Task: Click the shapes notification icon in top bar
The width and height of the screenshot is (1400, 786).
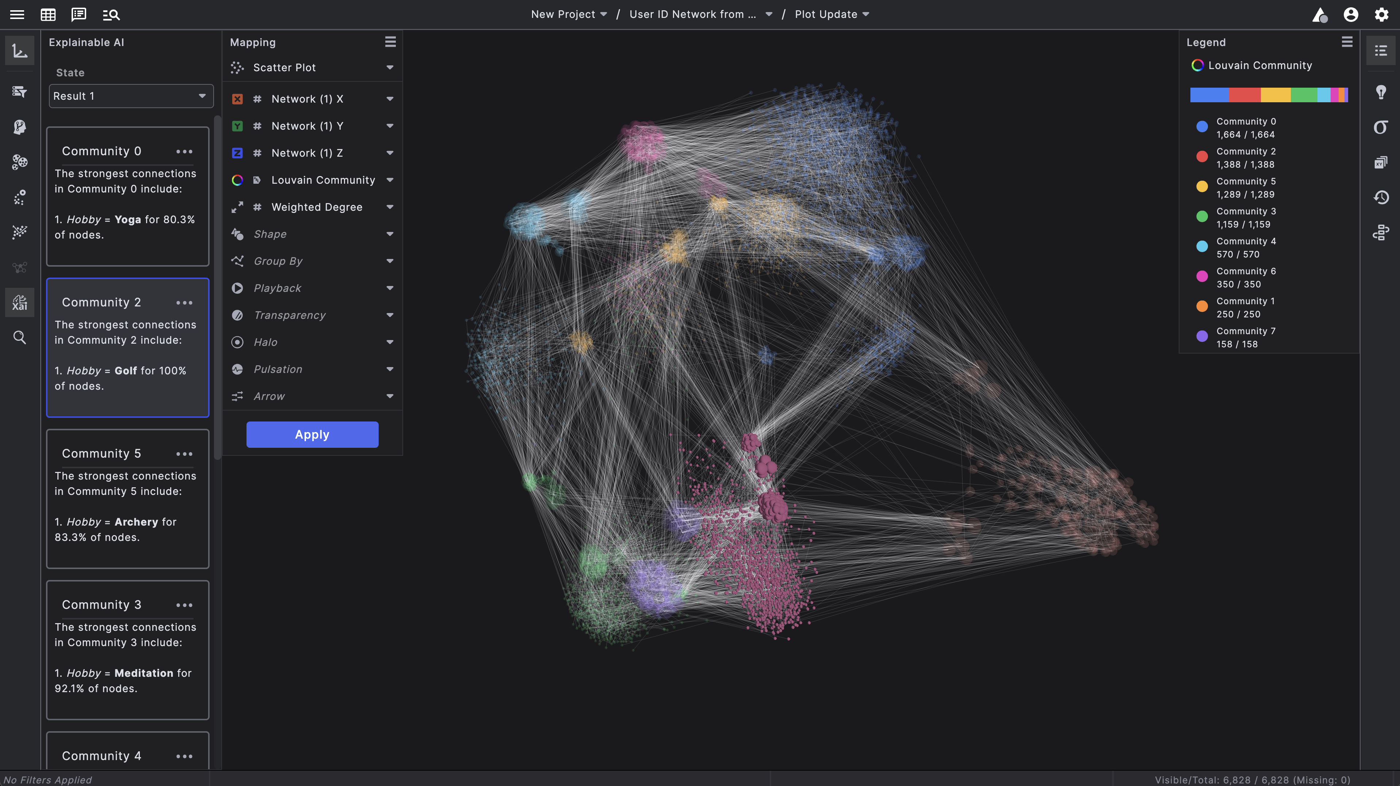Action: pyautogui.click(x=1320, y=15)
